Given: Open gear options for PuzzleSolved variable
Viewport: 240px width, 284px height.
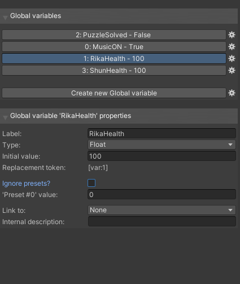Looking at the screenshot, I should pyautogui.click(x=232, y=35).
